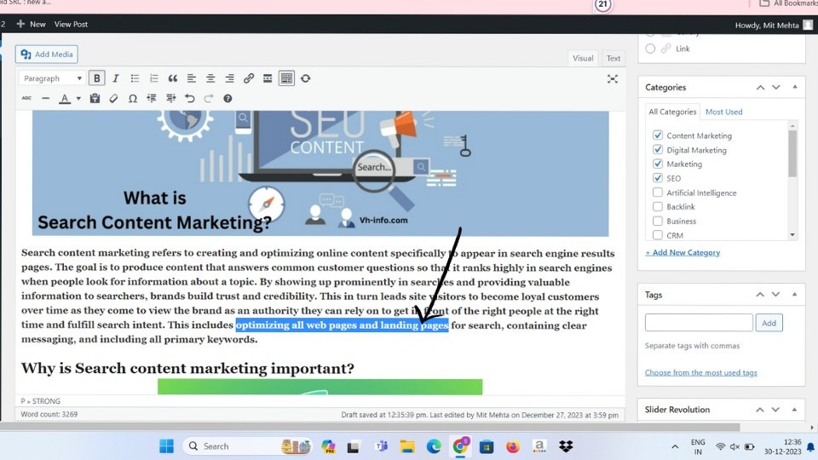The height and width of the screenshot is (460, 818).
Task: Uncheck the Content Marketing category
Action: tap(657, 135)
